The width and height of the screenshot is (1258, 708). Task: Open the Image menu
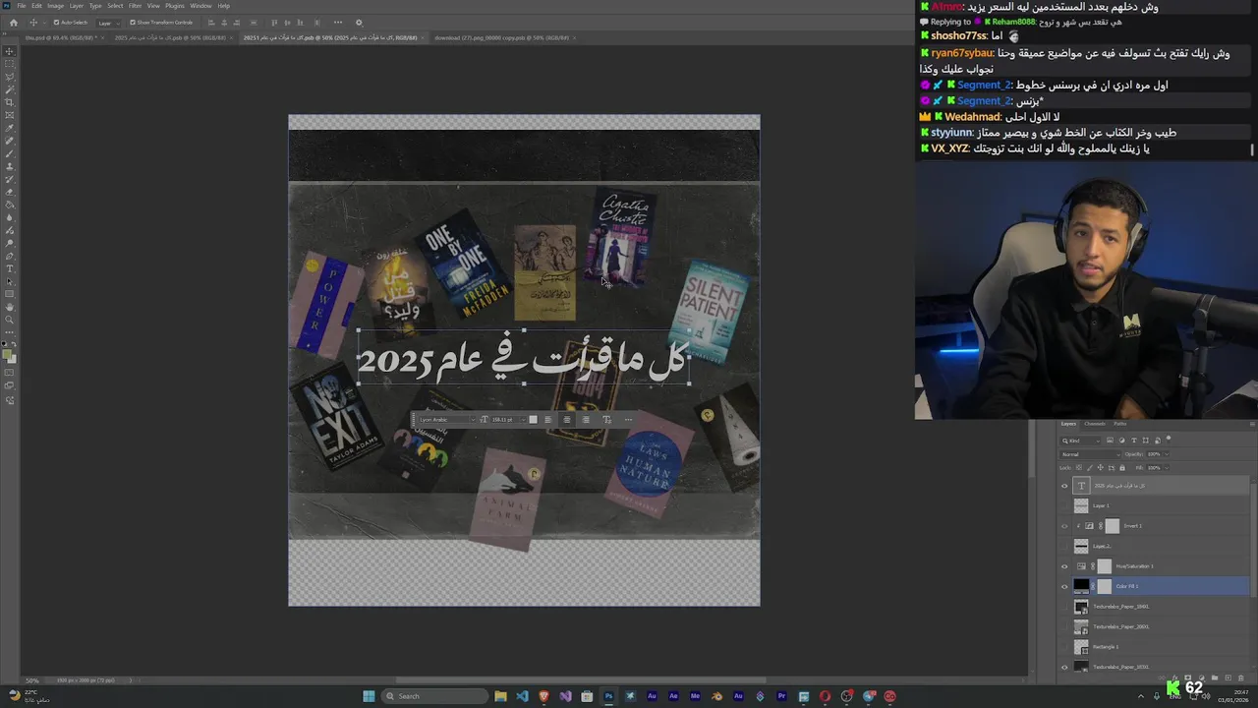click(55, 6)
